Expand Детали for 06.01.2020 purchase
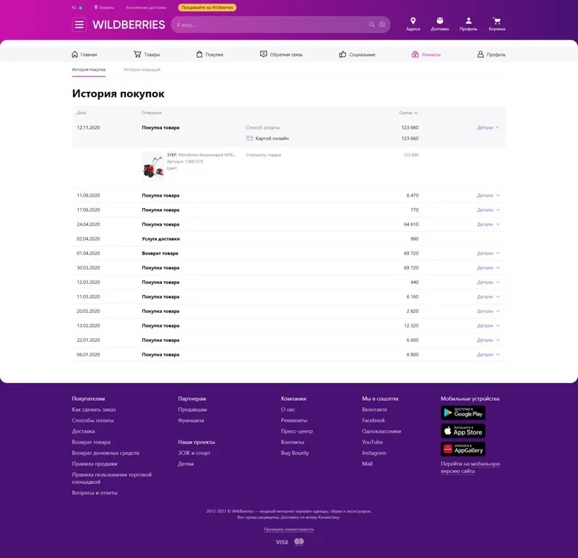The image size is (578, 558). 488,354
